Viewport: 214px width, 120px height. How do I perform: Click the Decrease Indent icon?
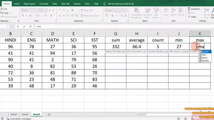[73, 16]
